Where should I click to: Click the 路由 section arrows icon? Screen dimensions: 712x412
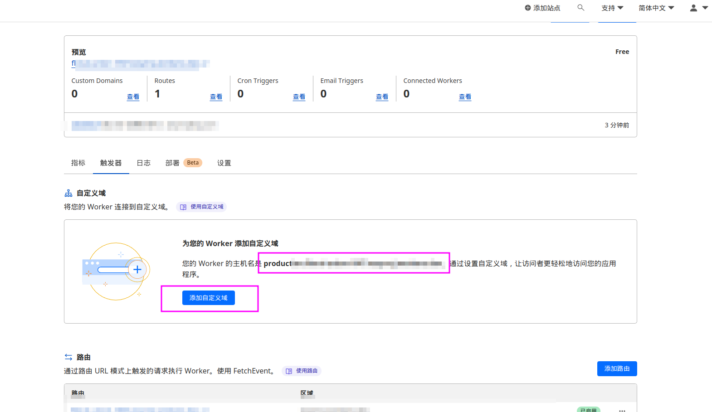tap(68, 357)
